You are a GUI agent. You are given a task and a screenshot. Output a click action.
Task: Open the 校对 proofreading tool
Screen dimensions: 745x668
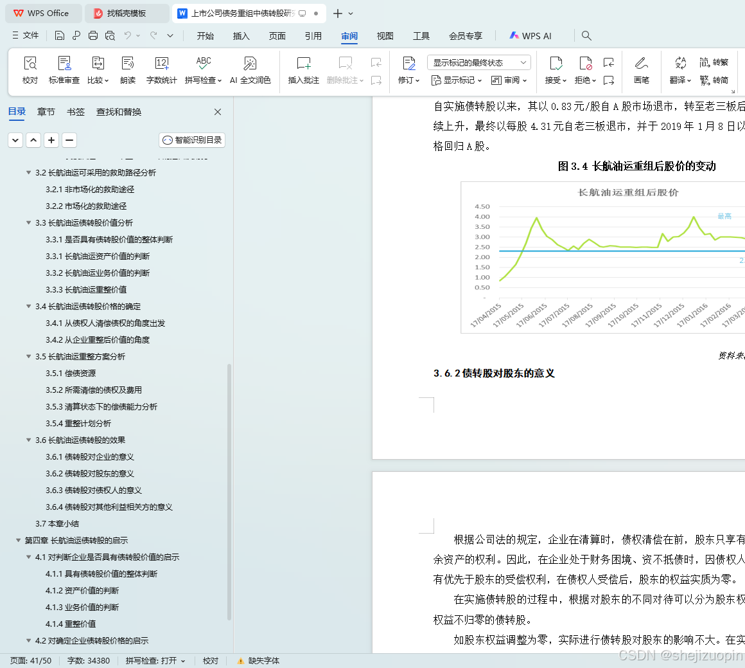pyautogui.click(x=30, y=70)
